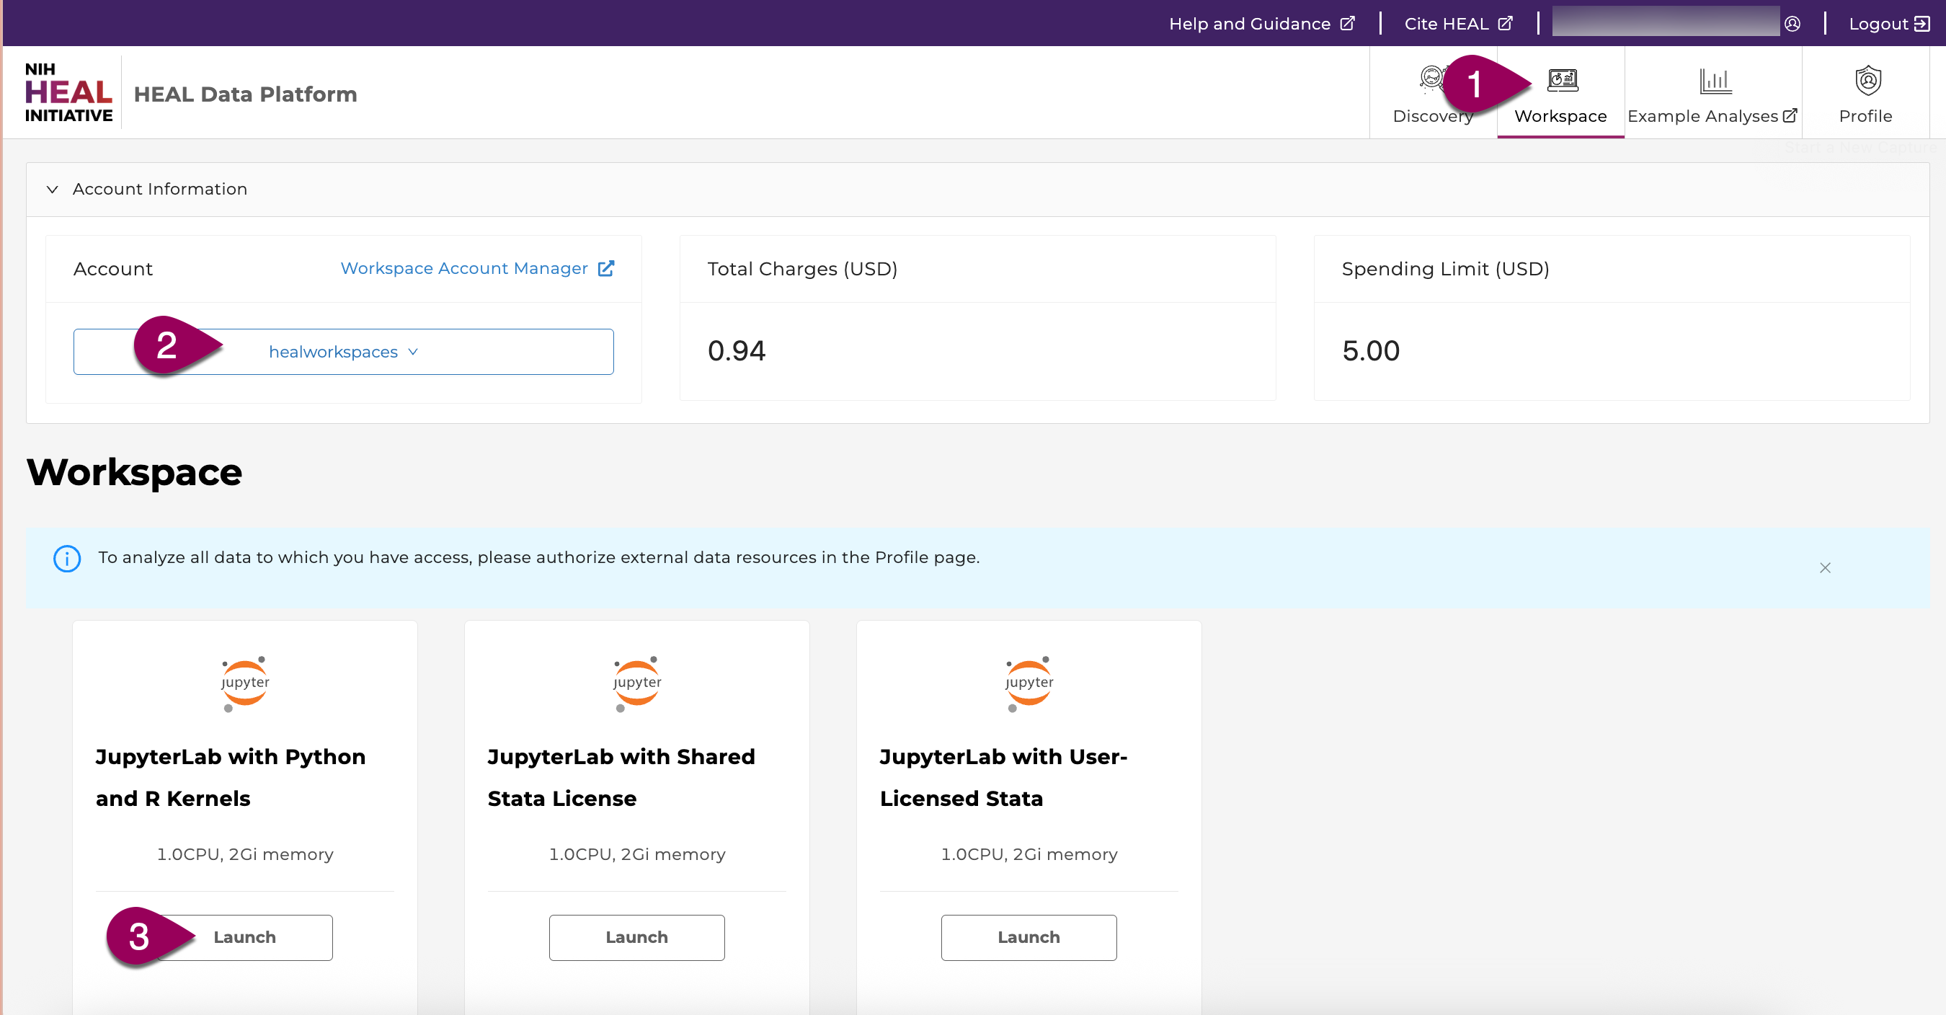Click the HEAL Data Platform title
This screenshot has height=1015, width=1946.
coord(246,94)
